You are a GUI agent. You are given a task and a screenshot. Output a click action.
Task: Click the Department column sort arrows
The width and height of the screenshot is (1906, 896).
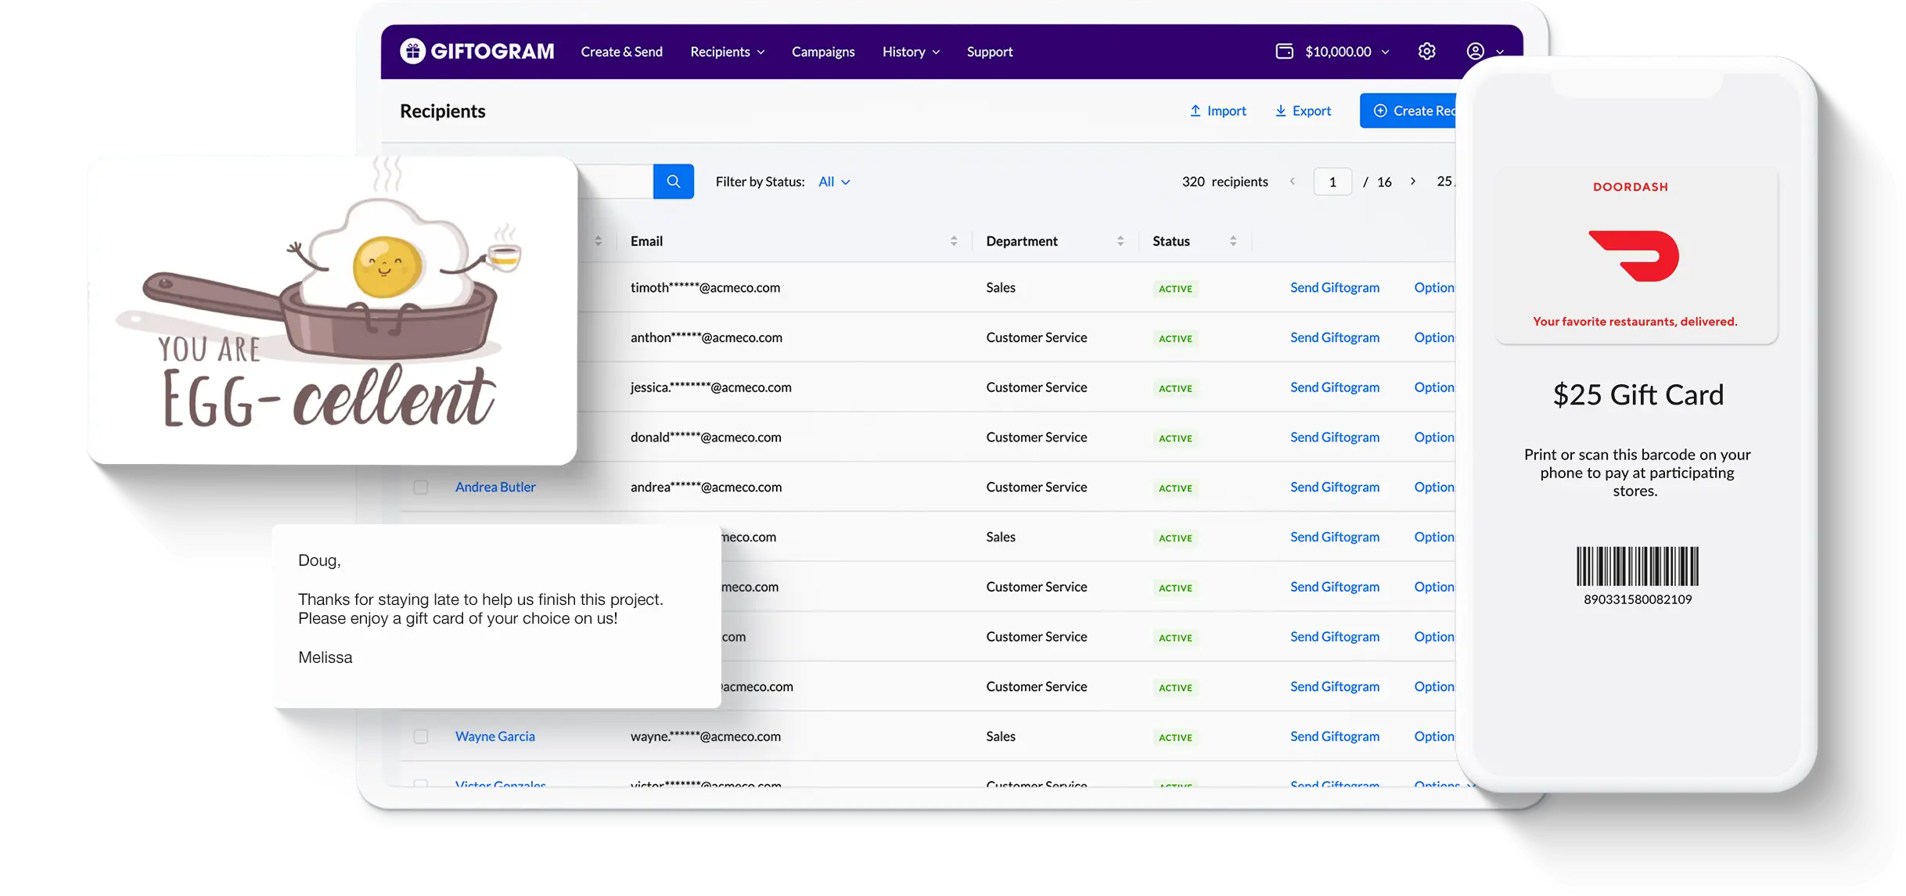(x=1120, y=241)
